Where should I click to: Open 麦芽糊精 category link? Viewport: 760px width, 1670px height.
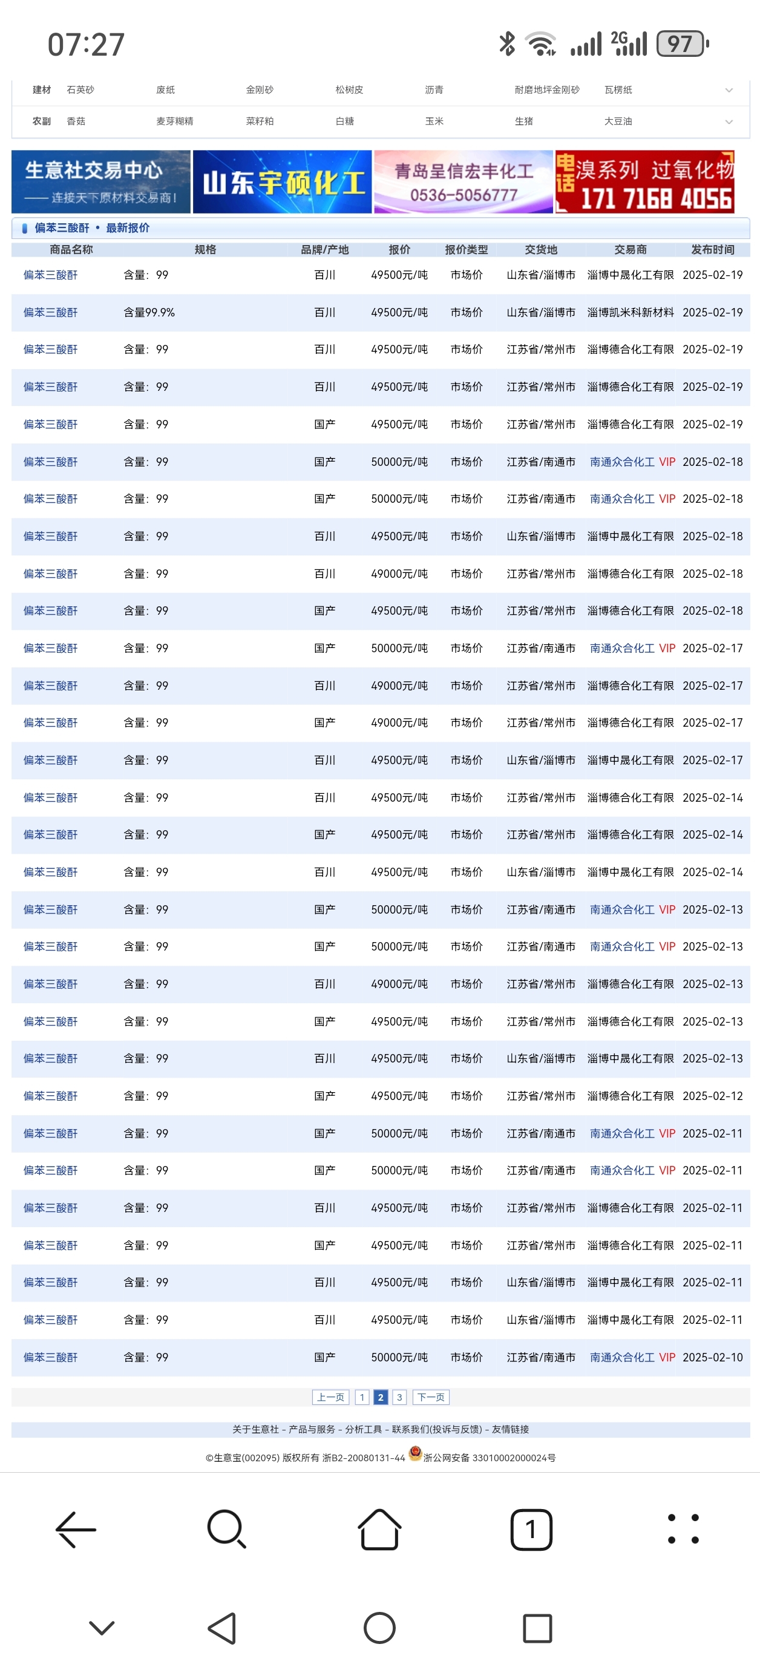pyautogui.click(x=174, y=121)
